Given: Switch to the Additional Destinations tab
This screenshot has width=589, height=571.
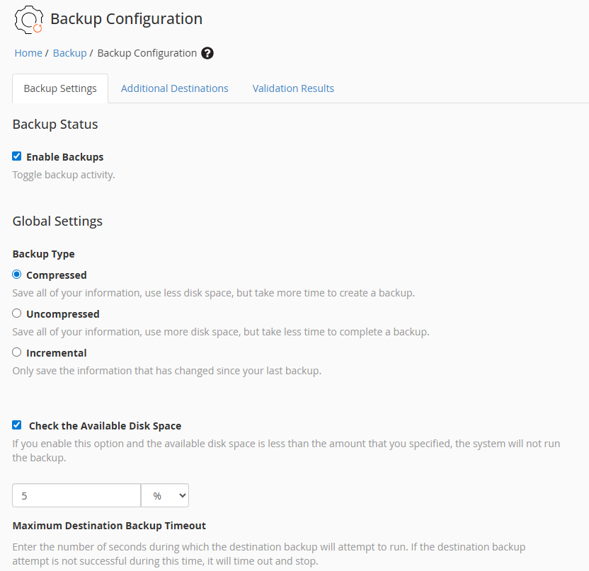Looking at the screenshot, I should [175, 88].
